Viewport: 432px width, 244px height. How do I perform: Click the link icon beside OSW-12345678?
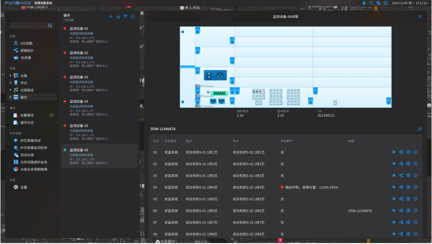coord(420,129)
